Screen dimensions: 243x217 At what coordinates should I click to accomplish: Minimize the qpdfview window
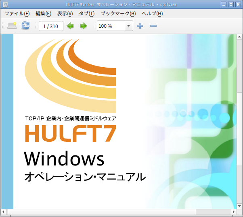(x=224, y=4)
